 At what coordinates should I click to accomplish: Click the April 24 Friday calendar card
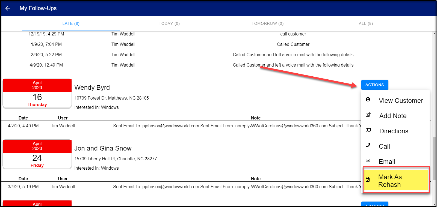pyautogui.click(x=37, y=154)
